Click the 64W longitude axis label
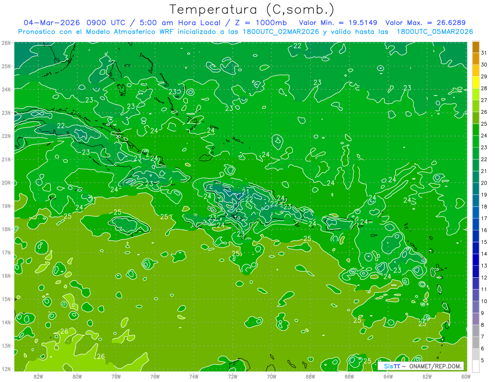The width and height of the screenshot is (495, 382). tap(388, 376)
